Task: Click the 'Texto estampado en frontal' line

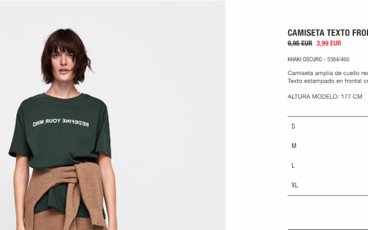Action: 328,81
